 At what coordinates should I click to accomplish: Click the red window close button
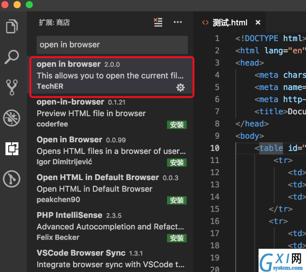[5, 4]
